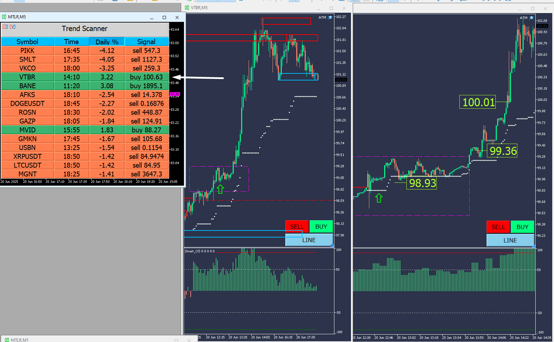This screenshot has width=554, height=342.
Task: Open BANE symbol from scanner
Action: pos(28,86)
